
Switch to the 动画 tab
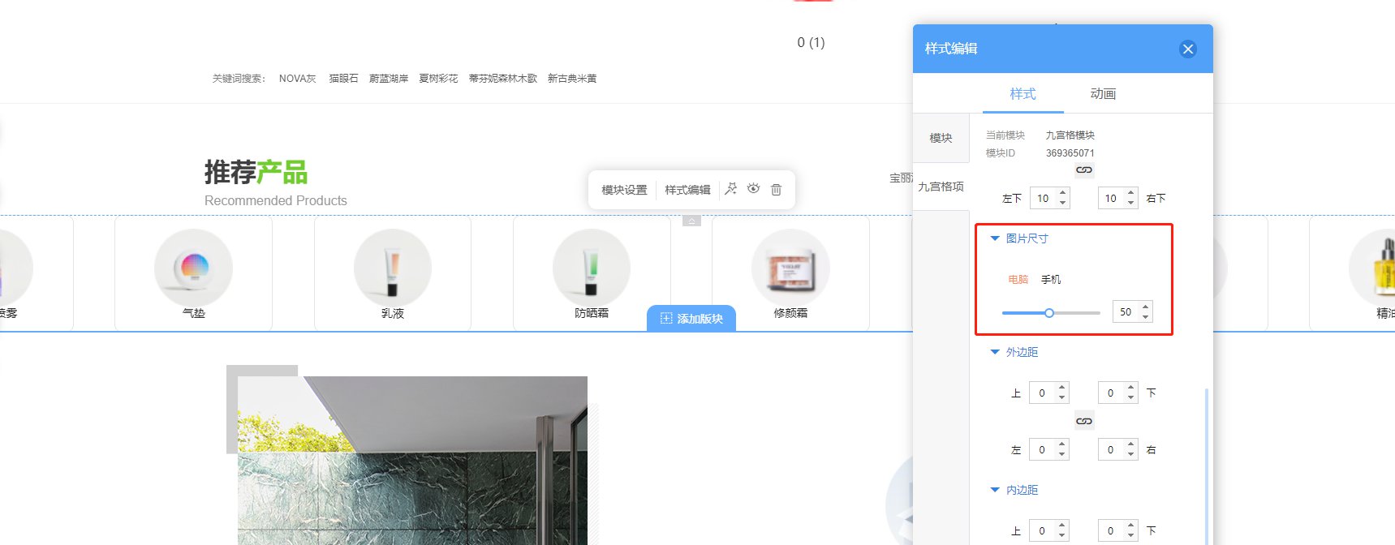pos(1103,94)
